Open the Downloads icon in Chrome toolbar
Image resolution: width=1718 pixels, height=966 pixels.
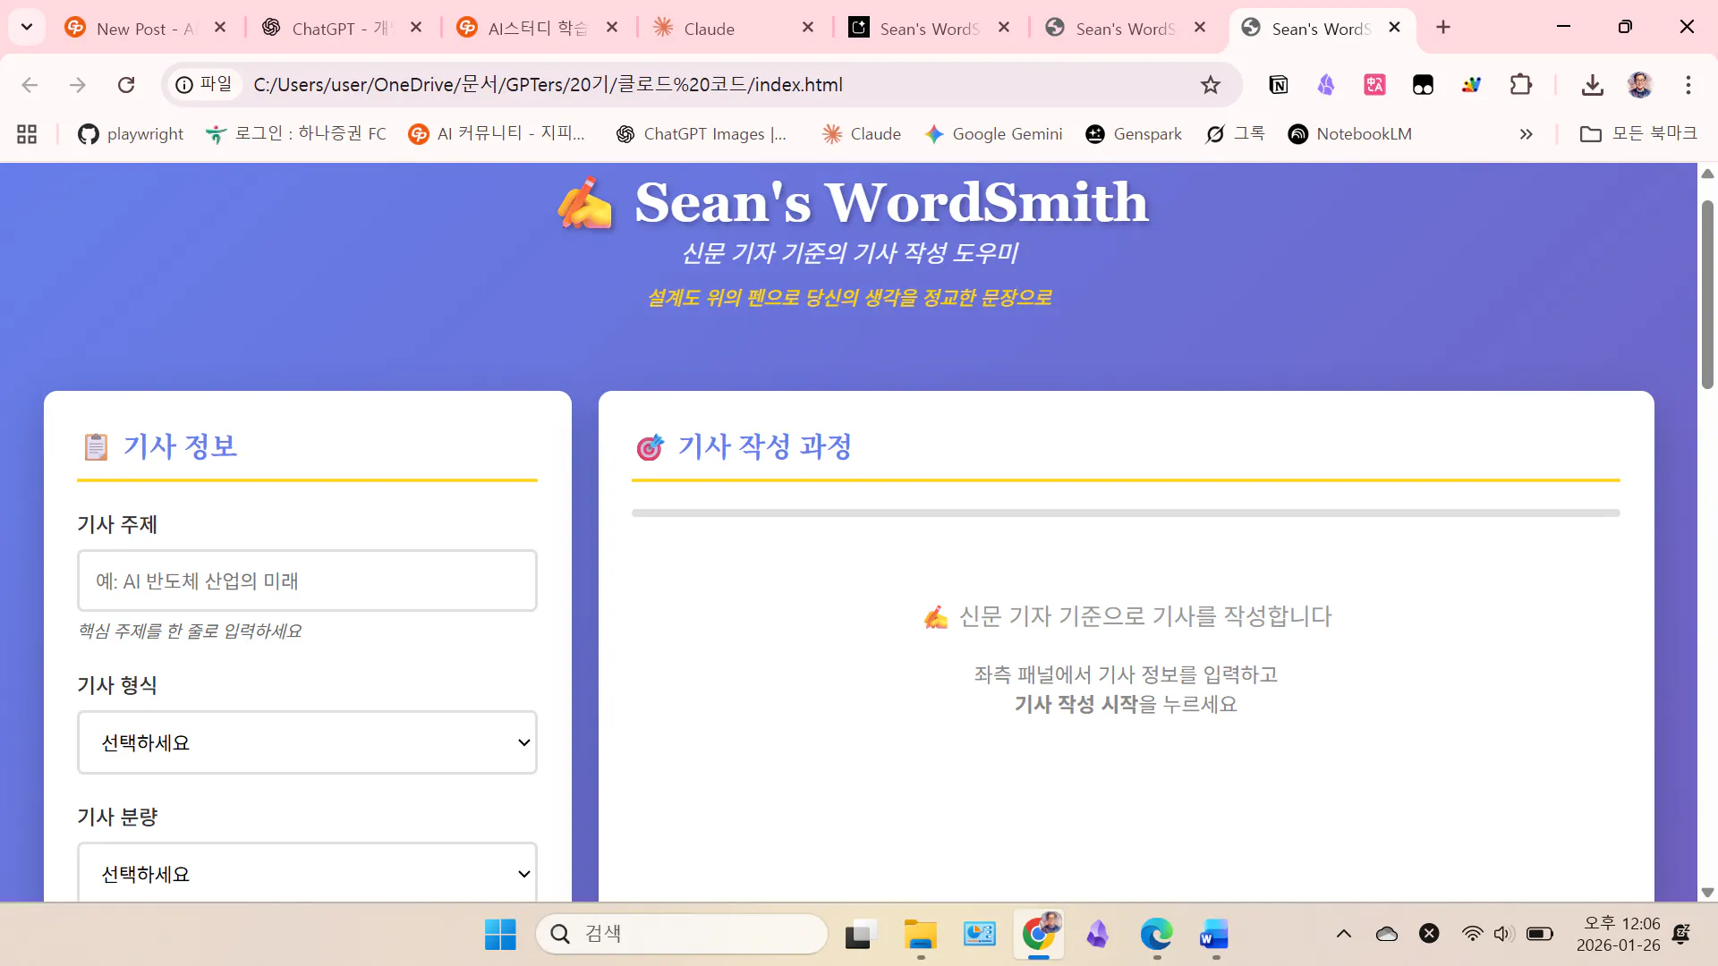(x=1594, y=85)
